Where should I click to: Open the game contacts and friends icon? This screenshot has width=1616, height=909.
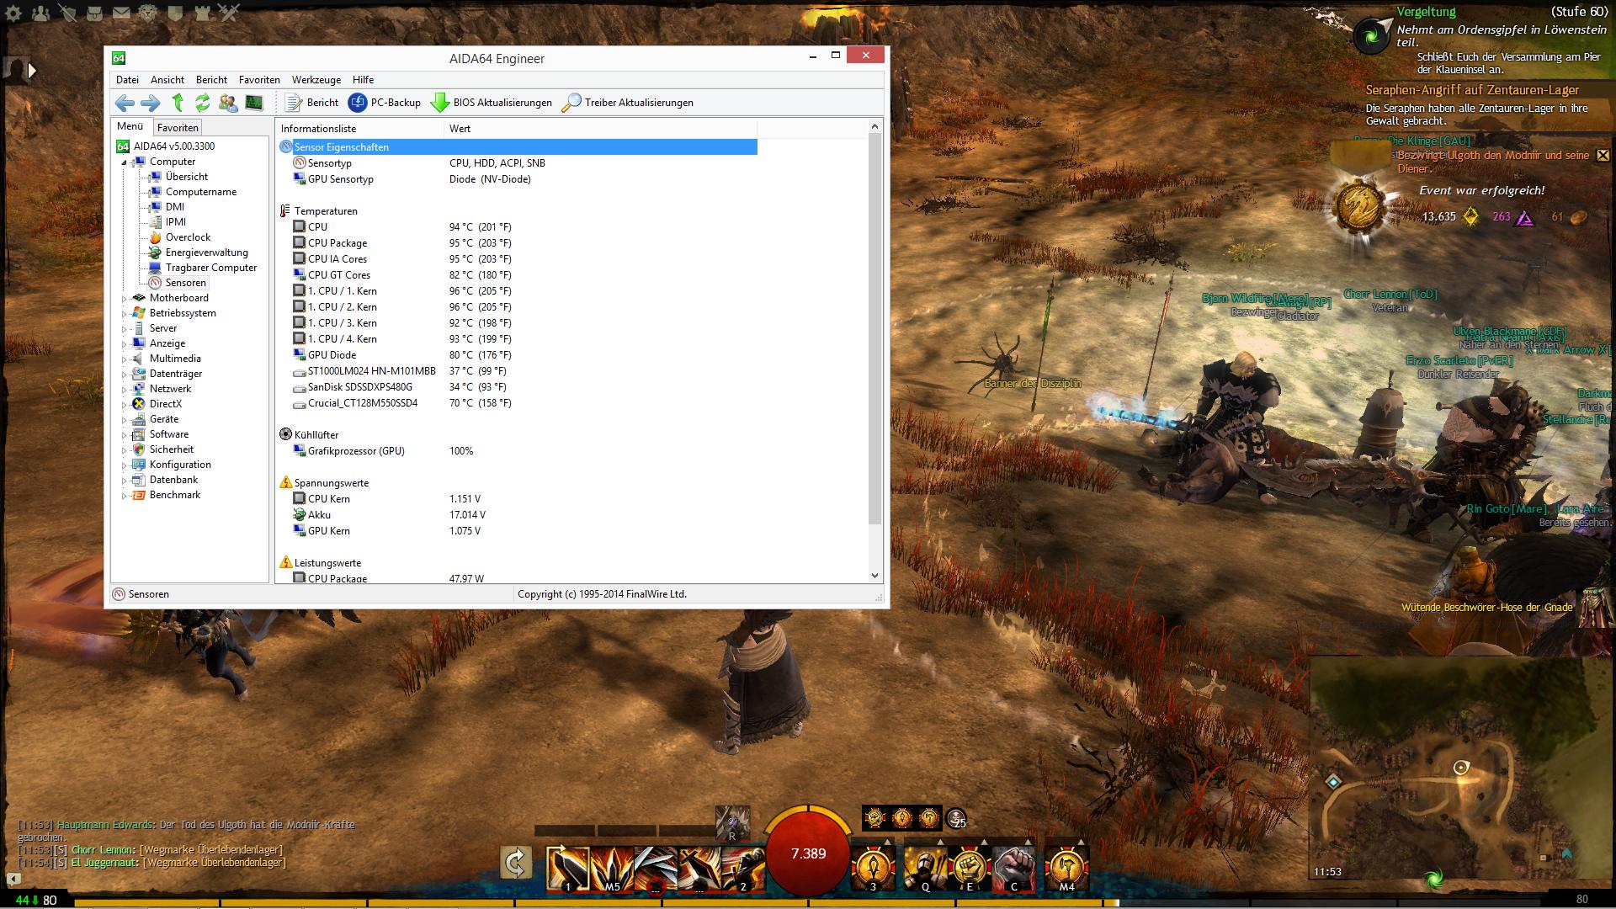click(x=40, y=13)
